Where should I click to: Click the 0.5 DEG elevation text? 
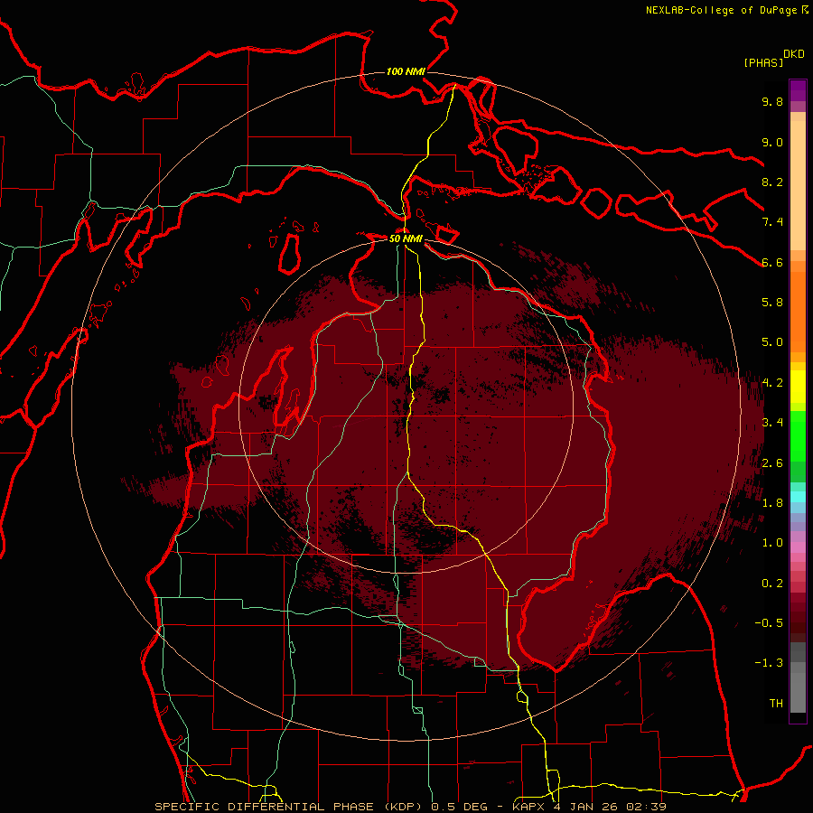tap(460, 807)
